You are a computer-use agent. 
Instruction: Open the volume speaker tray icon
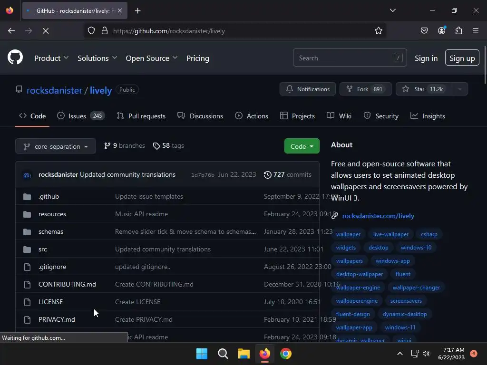(426, 354)
